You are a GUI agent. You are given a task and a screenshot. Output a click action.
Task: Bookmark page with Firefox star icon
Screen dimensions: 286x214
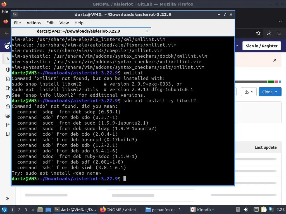click(x=258, y=33)
